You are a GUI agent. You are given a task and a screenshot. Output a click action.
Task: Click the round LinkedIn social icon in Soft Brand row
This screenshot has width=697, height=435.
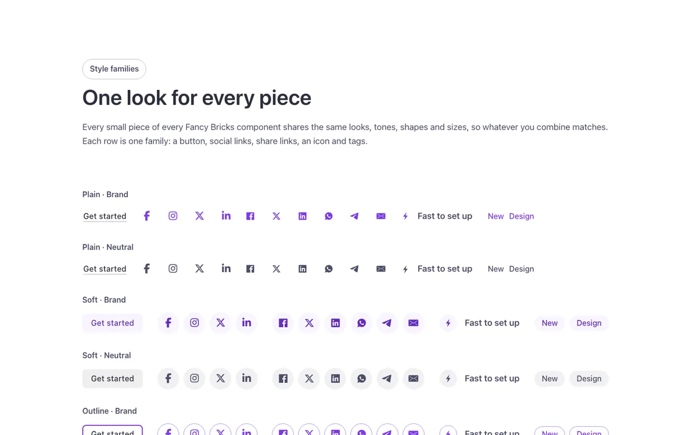[x=247, y=322]
